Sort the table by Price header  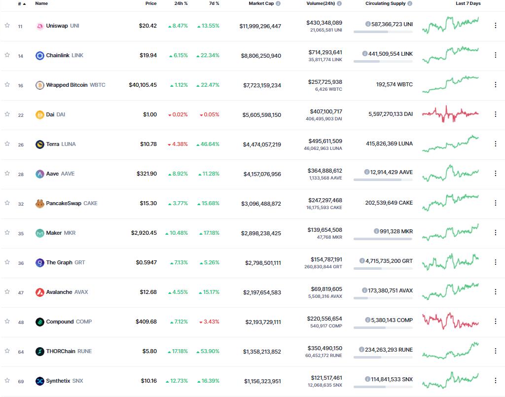tap(151, 3)
